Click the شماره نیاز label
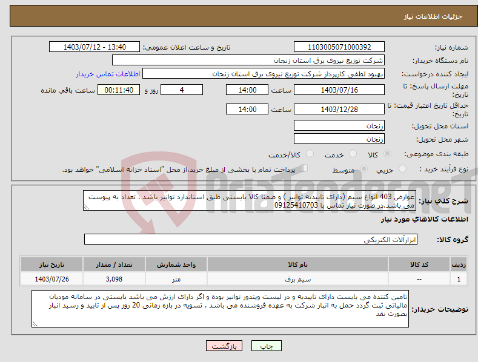This screenshot has width=478, height=362. (x=451, y=48)
